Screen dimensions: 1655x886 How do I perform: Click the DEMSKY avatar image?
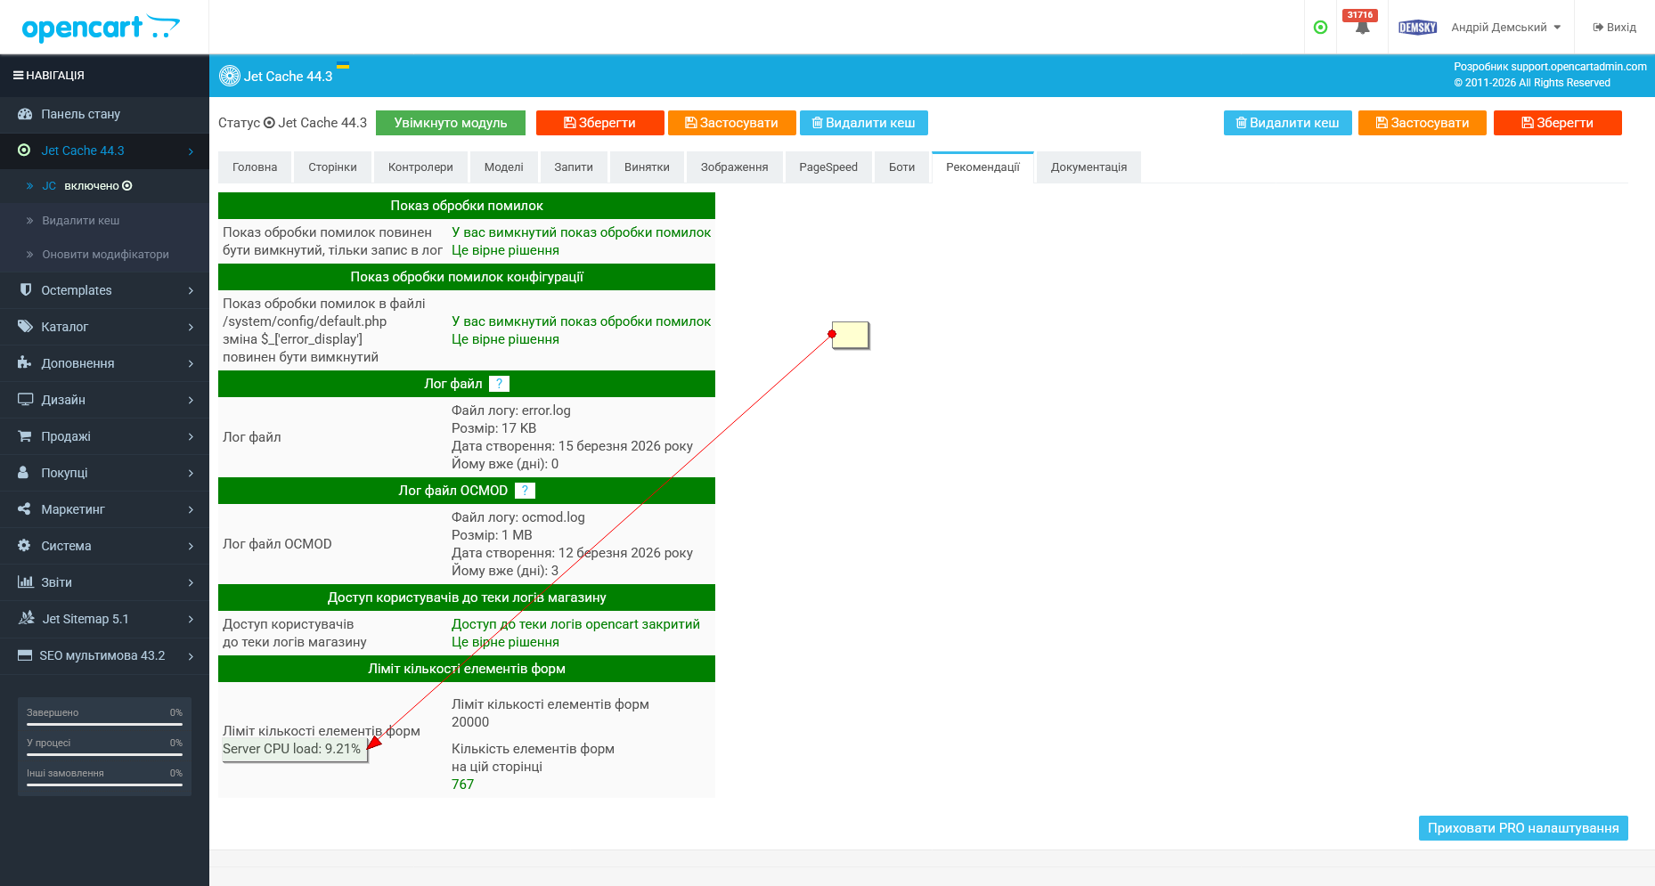[x=1418, y=28]
